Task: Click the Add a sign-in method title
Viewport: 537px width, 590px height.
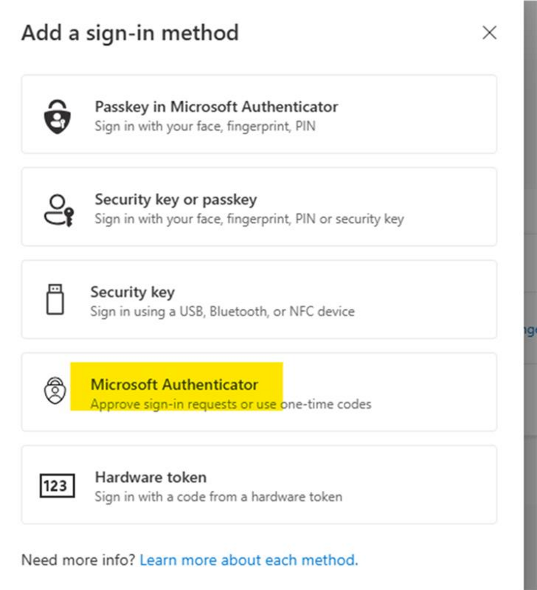Action: (129, 33)
